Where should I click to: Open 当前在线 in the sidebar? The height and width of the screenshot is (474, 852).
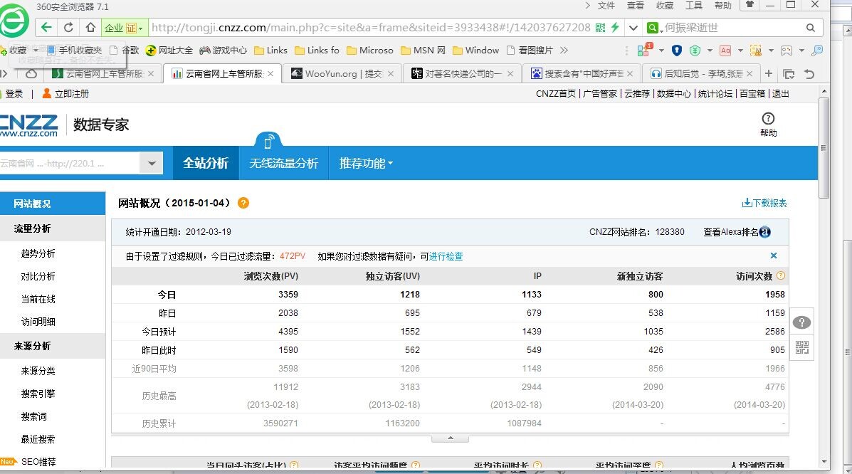[38, 299]
